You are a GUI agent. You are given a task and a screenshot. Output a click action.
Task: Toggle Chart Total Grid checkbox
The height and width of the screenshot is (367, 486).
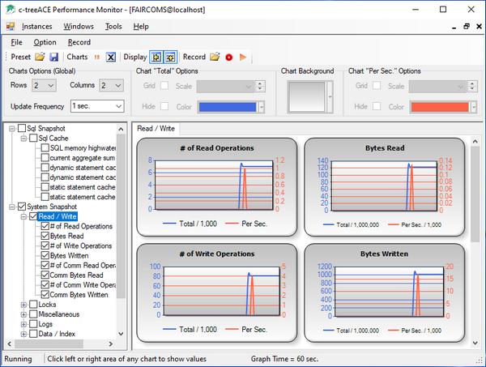pos(164,86)
